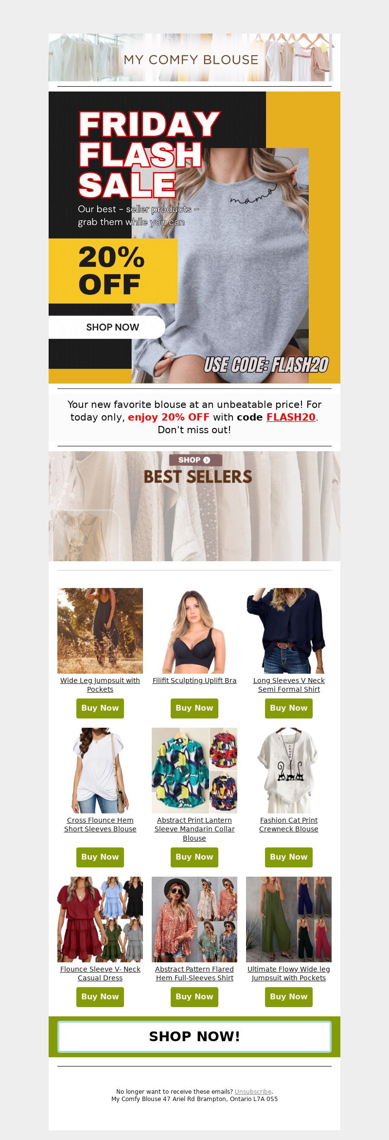The image size is (389, 1140).
Task: Open the Filifit Sculpting Uplift Bra link
Action: click(x=194, y=680)
